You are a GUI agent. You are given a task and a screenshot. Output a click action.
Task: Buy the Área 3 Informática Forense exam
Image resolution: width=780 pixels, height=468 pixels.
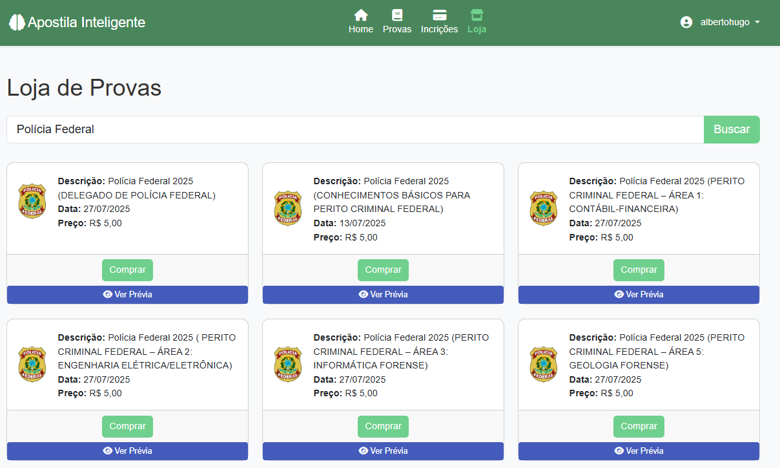[x=383, y=427]
